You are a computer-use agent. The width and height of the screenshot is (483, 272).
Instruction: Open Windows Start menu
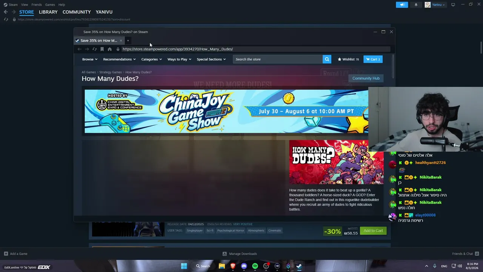[184, 266]
